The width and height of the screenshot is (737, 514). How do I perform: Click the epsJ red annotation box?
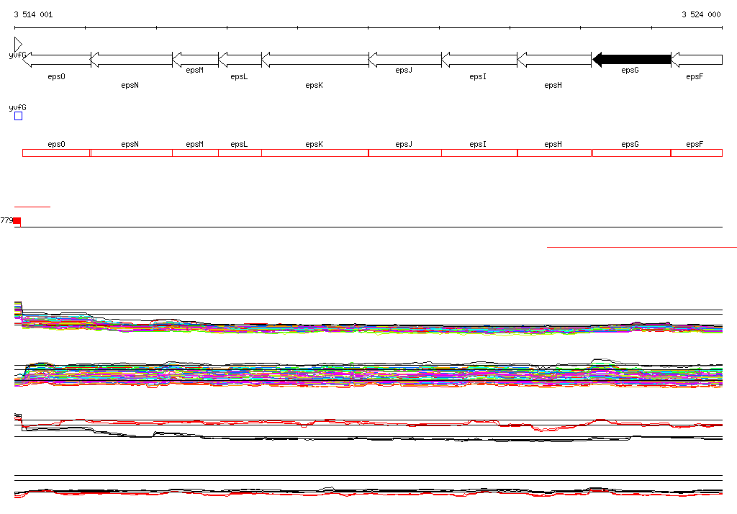405,153
